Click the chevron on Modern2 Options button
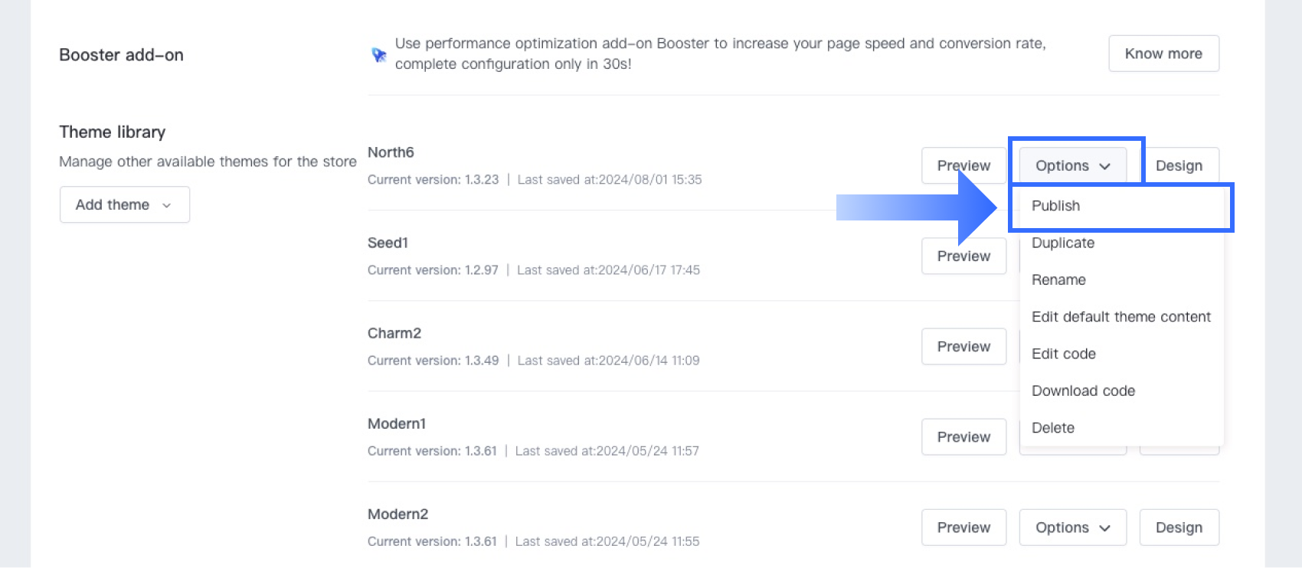Screen dimensions: 1302x568 1104,528
